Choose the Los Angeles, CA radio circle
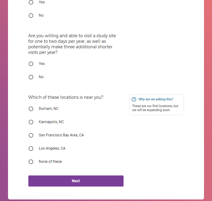 point(31,148)
